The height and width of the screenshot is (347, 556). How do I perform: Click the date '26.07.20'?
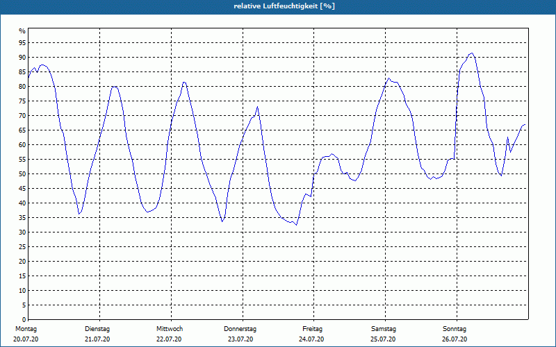pos(455,339)
